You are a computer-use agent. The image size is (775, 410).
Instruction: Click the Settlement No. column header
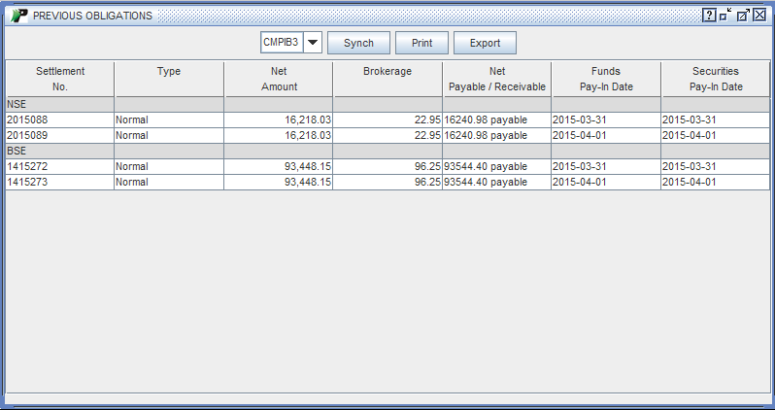coord(60,79)
